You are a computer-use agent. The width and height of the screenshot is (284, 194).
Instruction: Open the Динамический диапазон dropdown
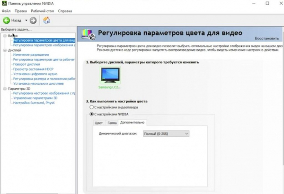[x=166, y=134]
